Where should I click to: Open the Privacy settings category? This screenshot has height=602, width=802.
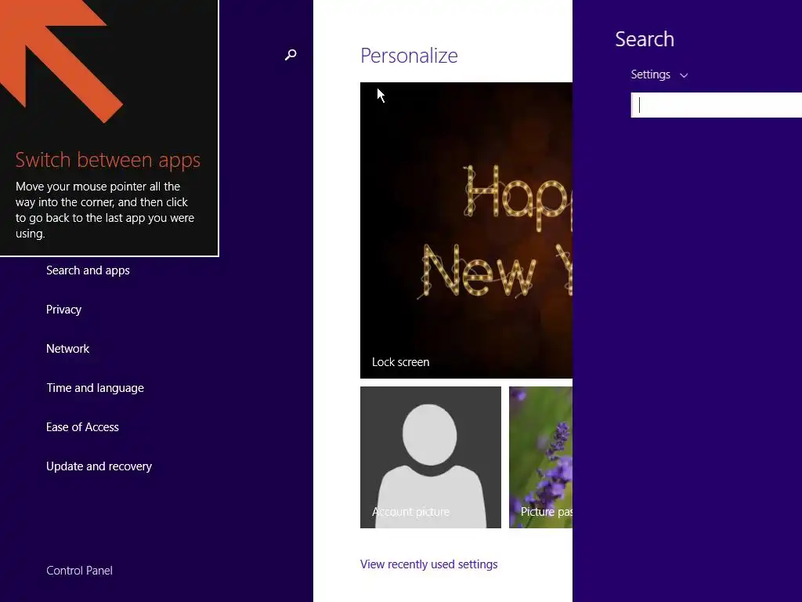click(64, 310)
